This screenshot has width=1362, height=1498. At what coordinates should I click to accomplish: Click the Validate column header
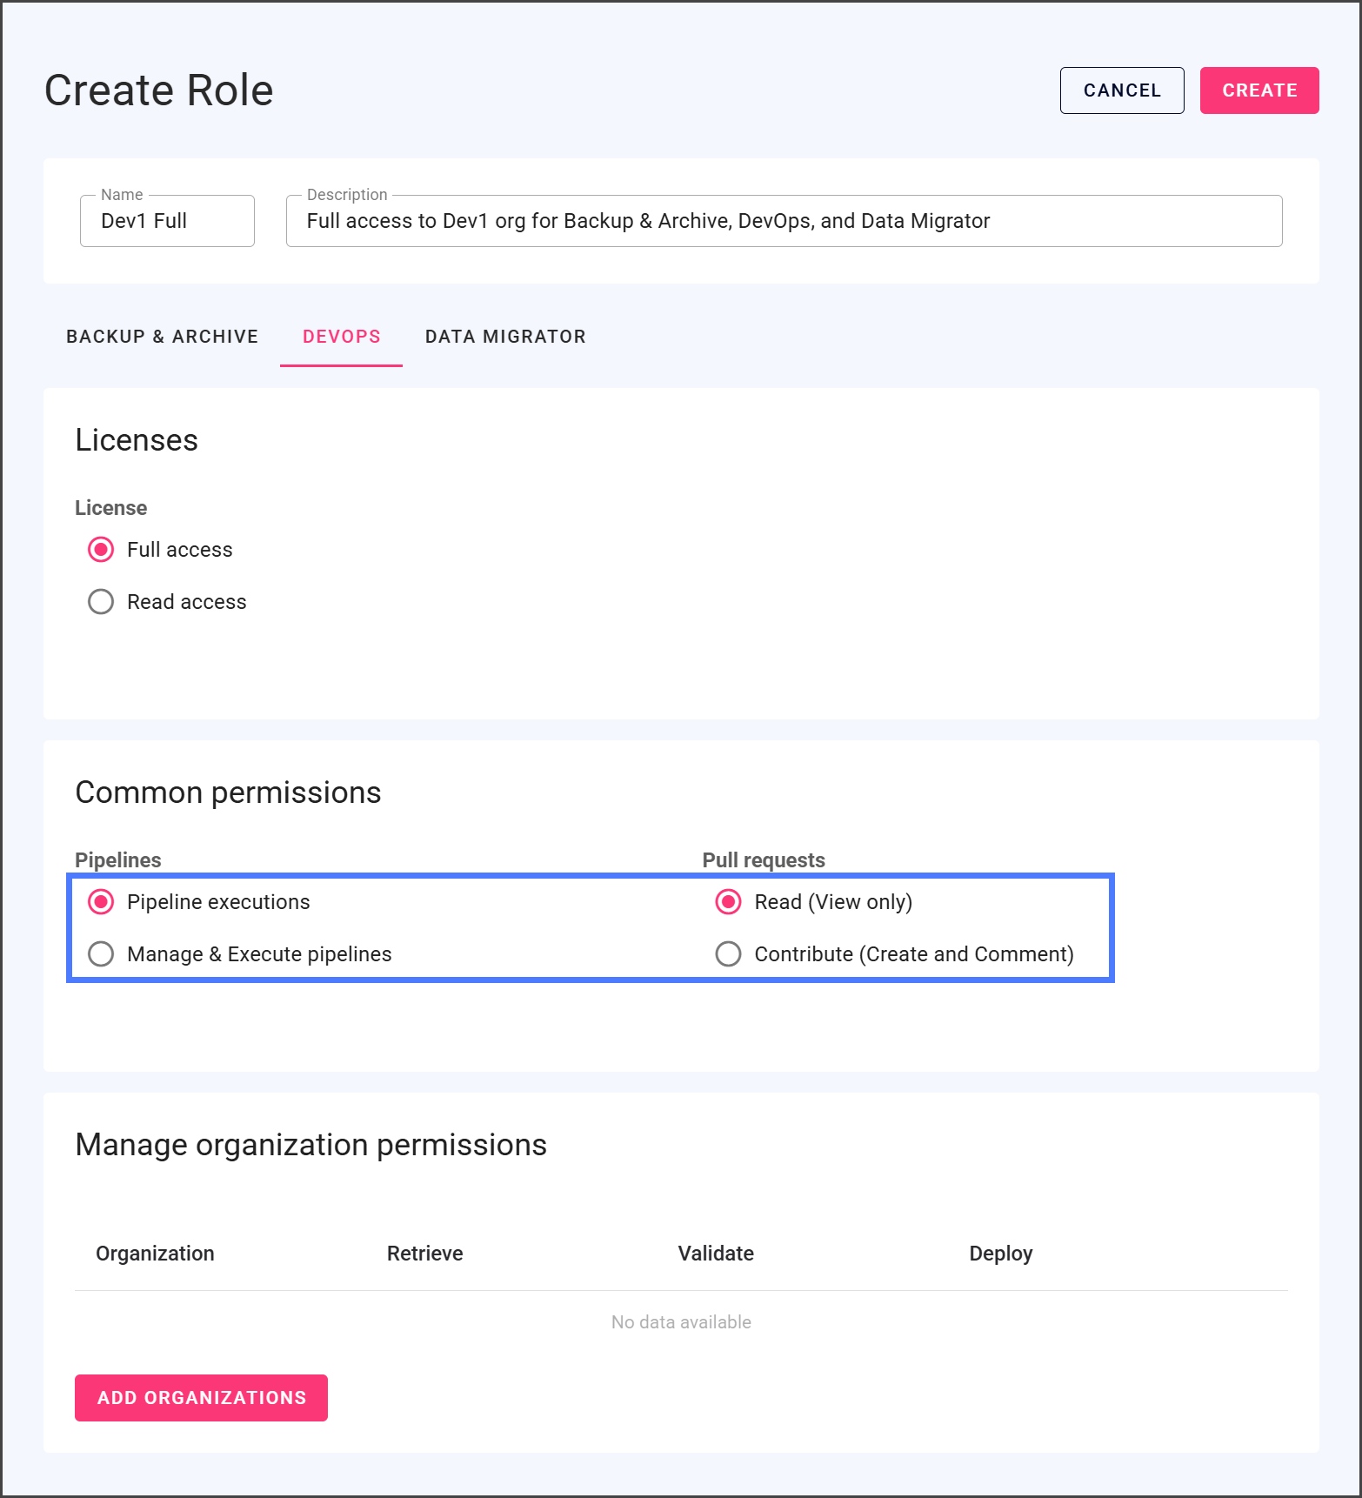click(x=716, y=1254)
